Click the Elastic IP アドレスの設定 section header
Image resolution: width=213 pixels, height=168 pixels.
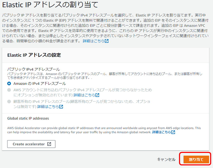click(34, 55)
